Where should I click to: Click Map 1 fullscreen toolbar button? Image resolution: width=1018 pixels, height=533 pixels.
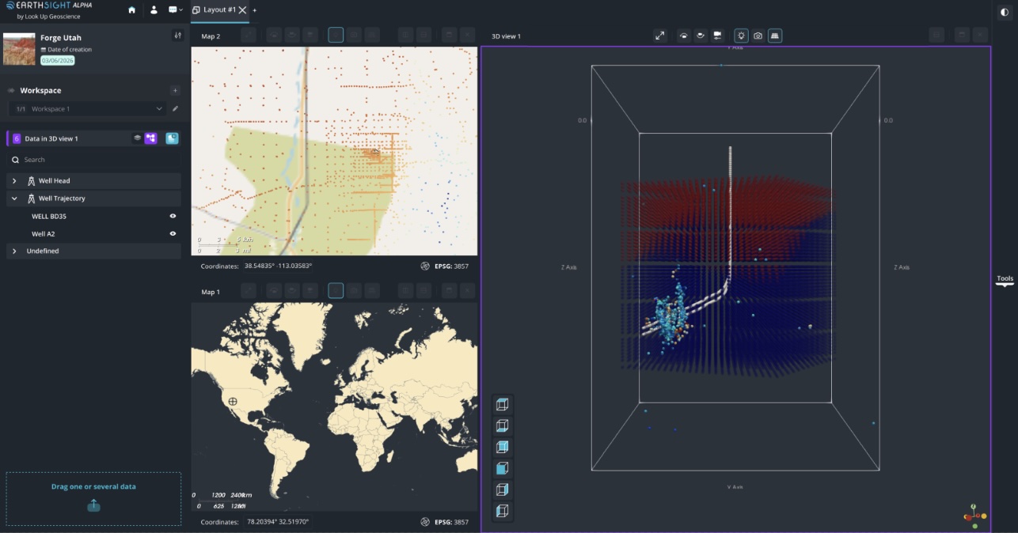pos(249,291)
